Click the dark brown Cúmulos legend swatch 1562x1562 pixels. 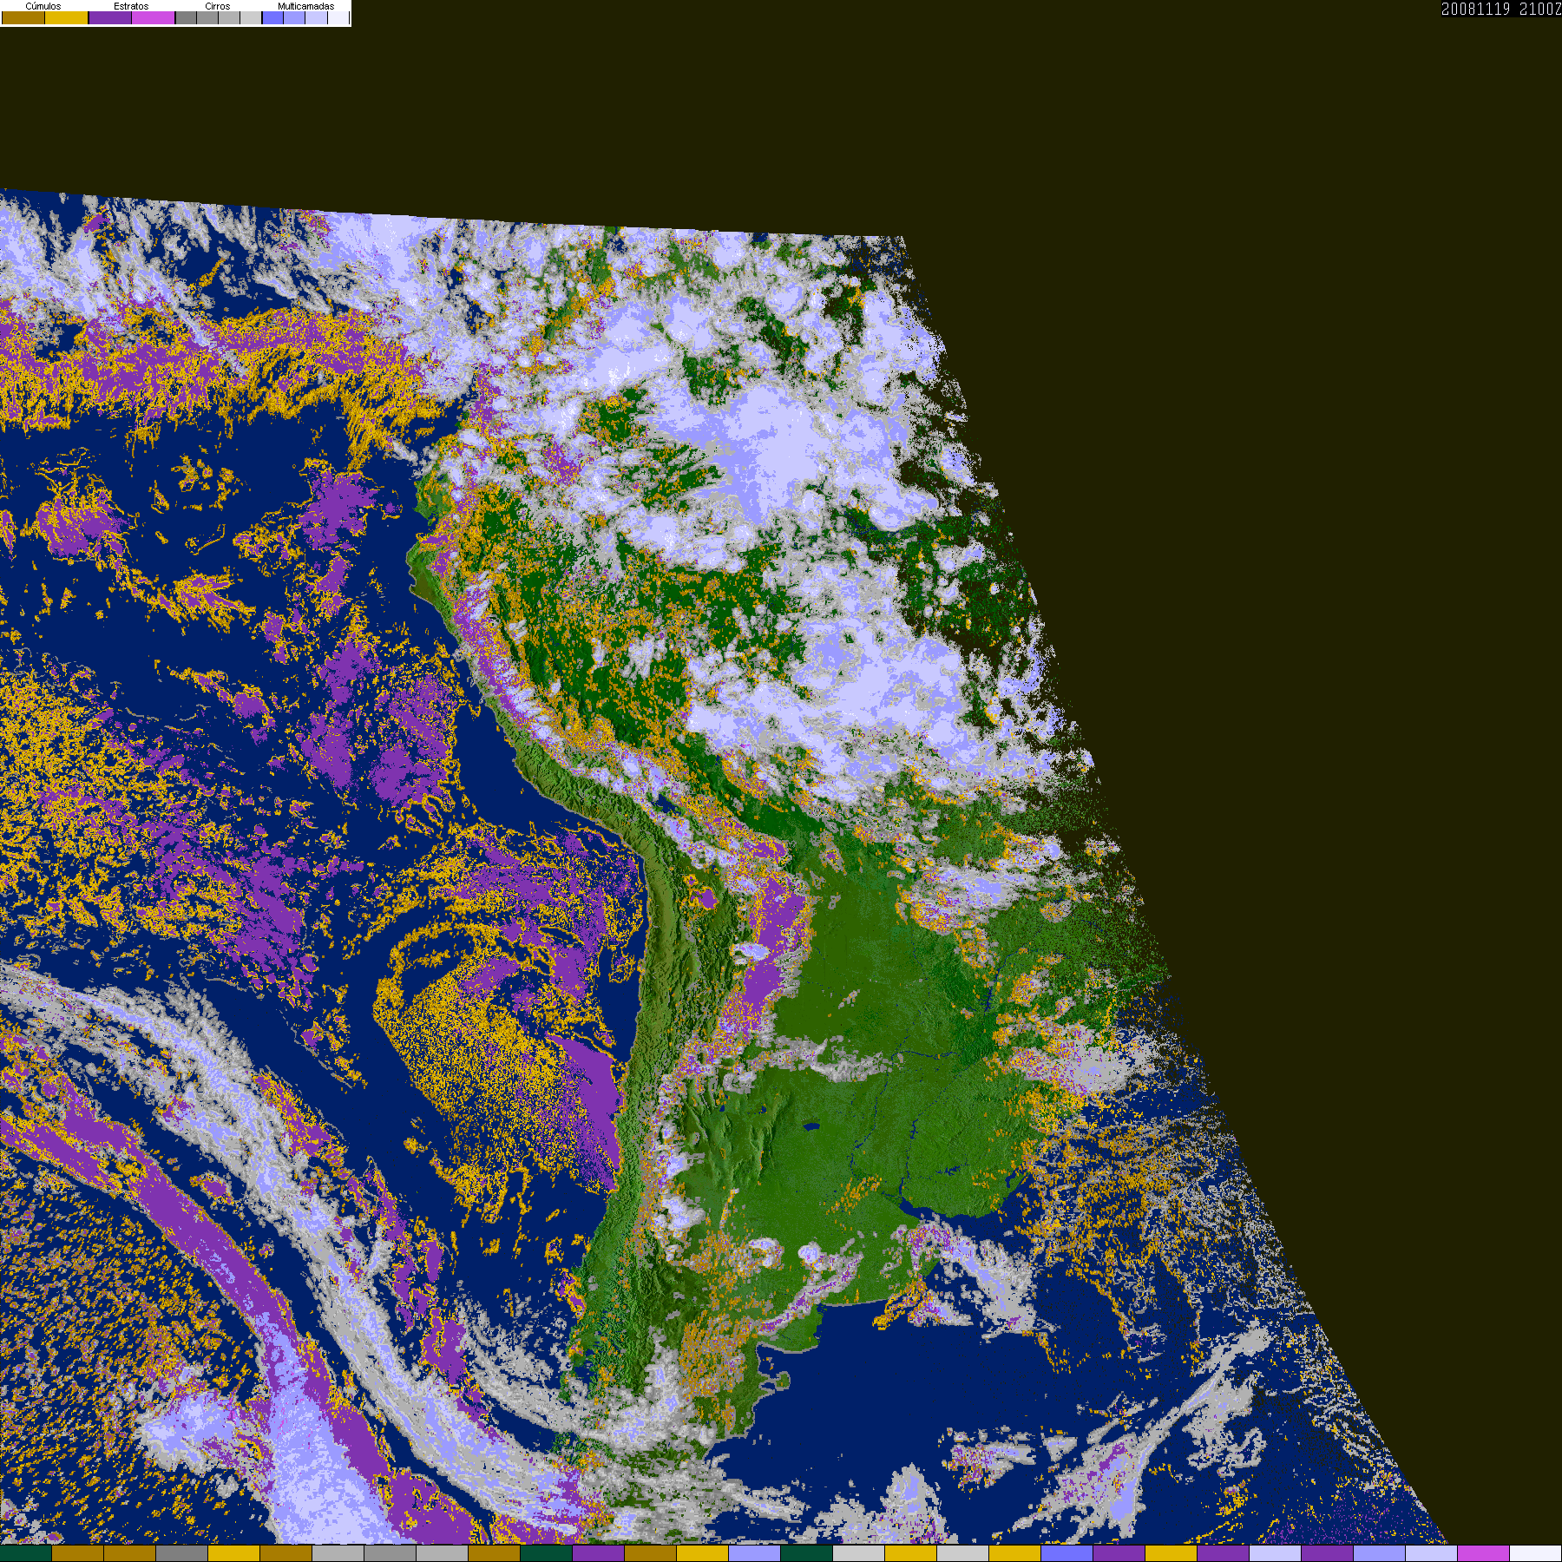(23, 17)
